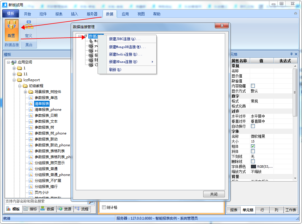Expand the 新建HBase连接 submenu arrow
The height and width of the screenshot is (224, 302).
(152, 62)
